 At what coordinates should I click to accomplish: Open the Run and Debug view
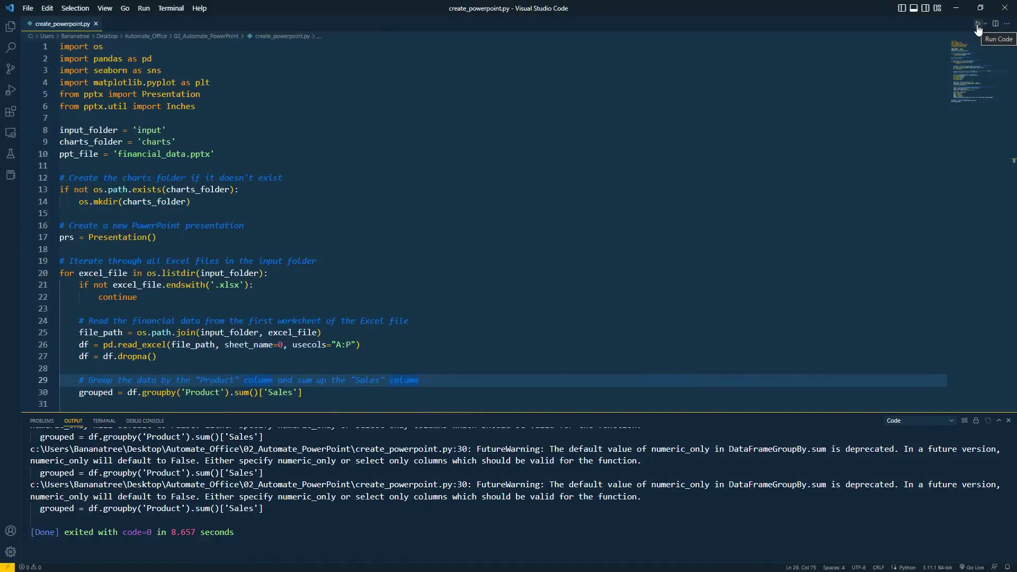click(x=10, y=90)
